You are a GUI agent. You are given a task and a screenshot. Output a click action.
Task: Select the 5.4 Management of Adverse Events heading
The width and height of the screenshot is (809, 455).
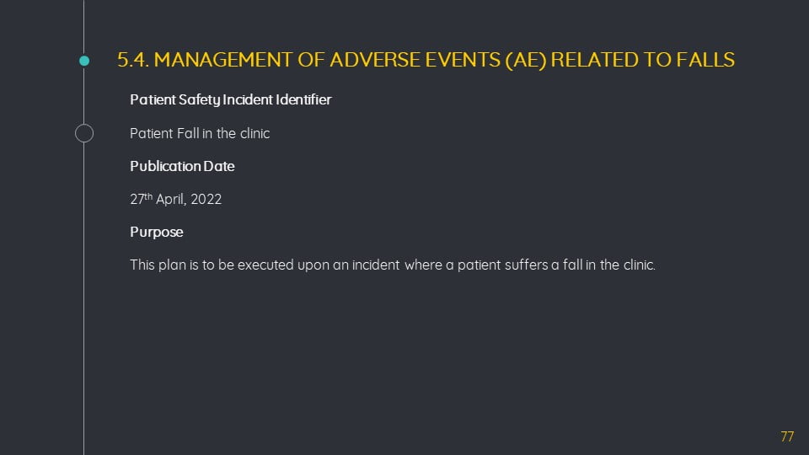426,60
